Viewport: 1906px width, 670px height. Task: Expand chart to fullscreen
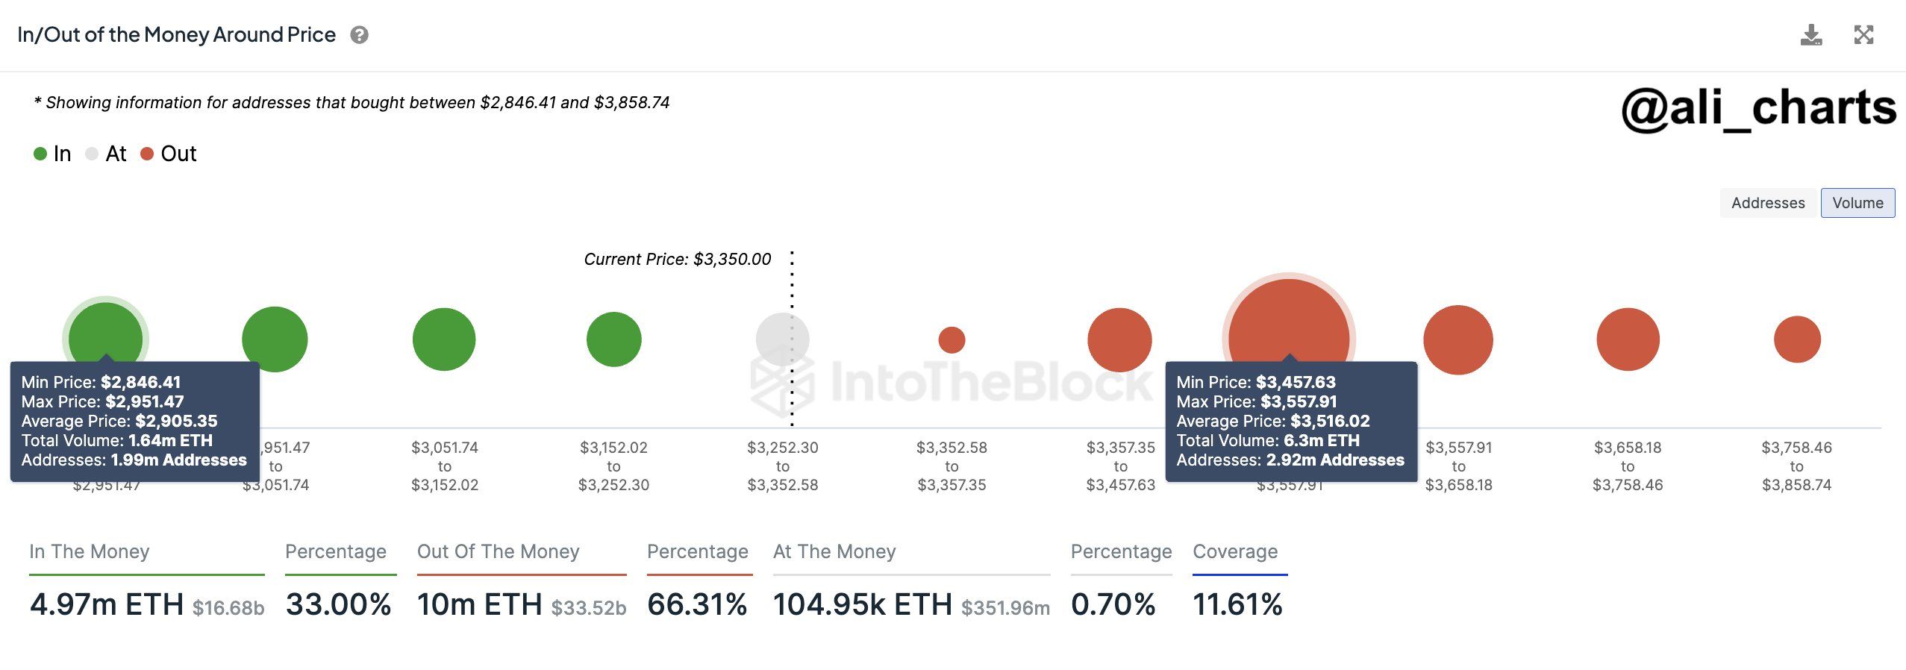pos(1863,35)
